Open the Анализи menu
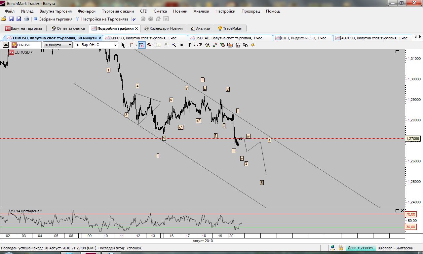Viewport: 423px width, 254px height. tap(201, 11)
